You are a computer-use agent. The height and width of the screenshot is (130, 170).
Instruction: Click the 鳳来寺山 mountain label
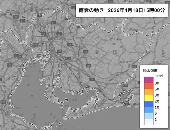126,62
